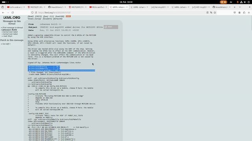252x141 pixels.
Task: Open 'First message in thread' link
Action: (x=13, y=28)
